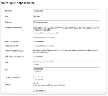Image resolution: width=108 pixels, height=96 pixels.
Task: Click the ИНН получателя label
Action: click(11, 42)
